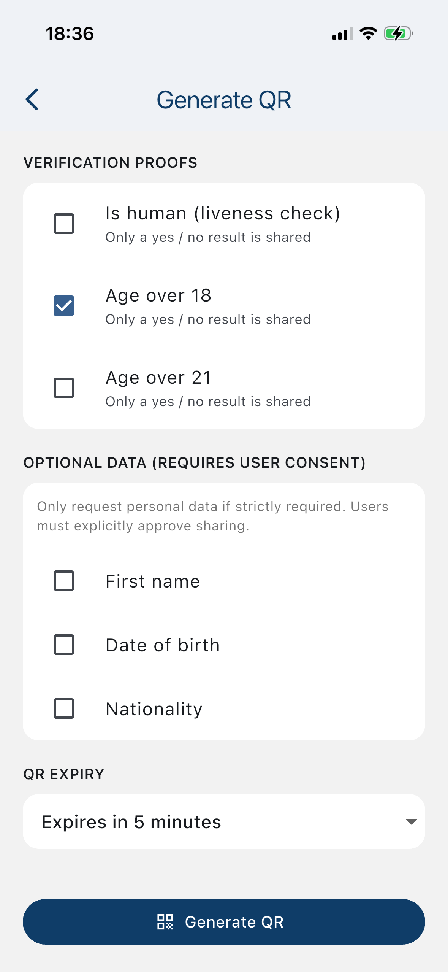Viewport: 448px width, 972px height.
Task: Tap the Generate QR page title
Action: coord(224,100)
